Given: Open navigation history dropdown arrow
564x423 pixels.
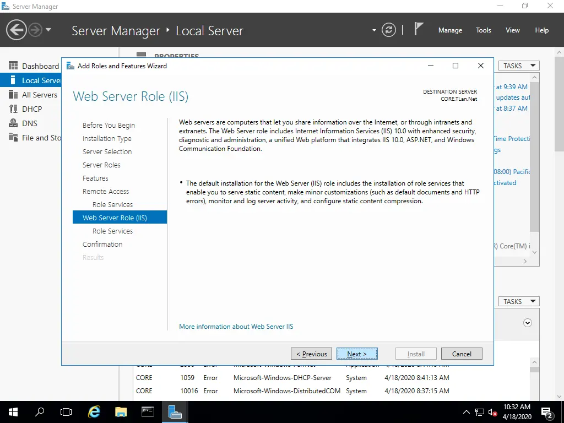Looking at the screenshot, I should click(x=48, y=30).
